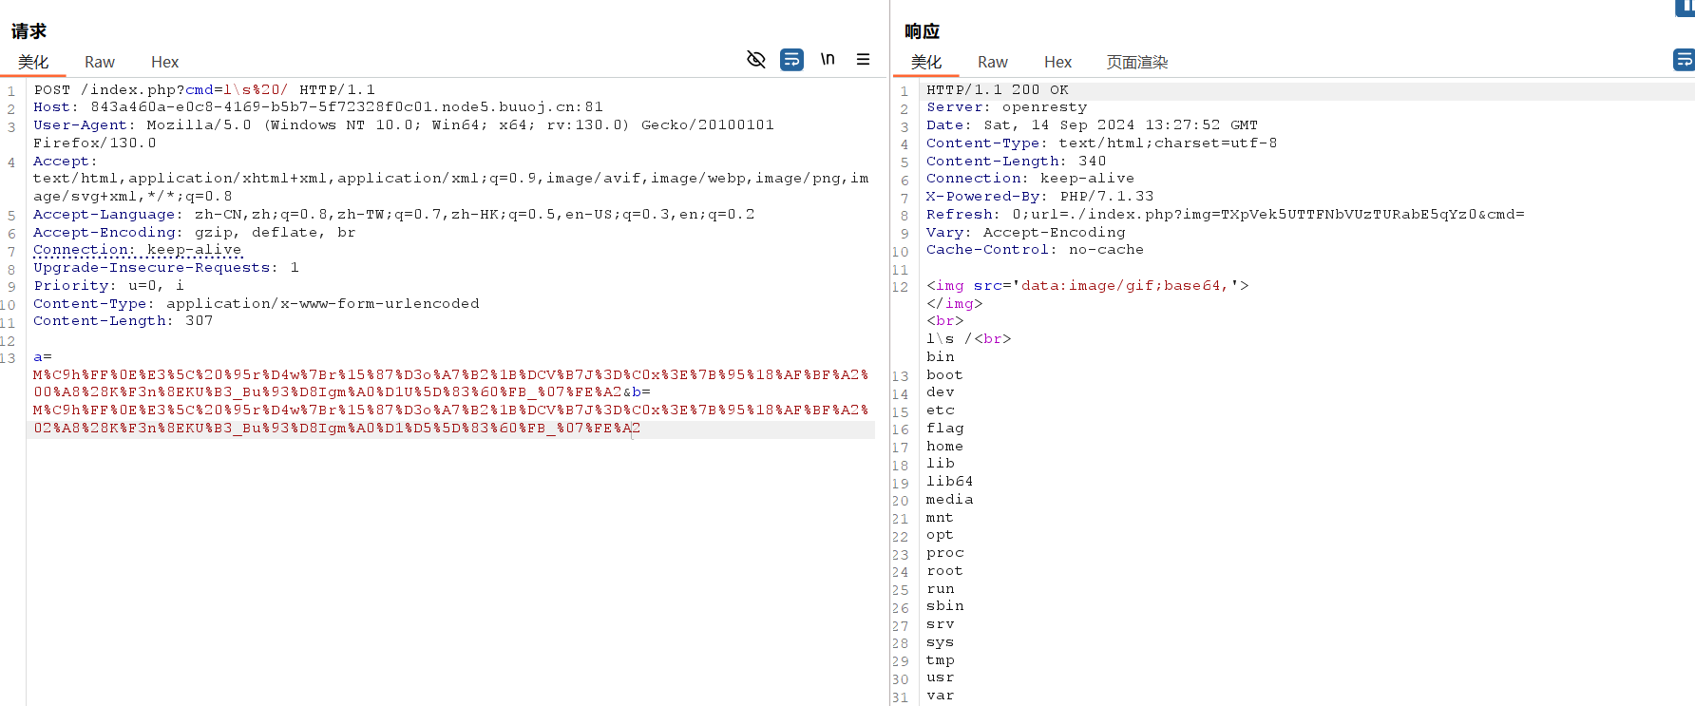Viewport: 1695px width, 706px height.
Task: Click 'etc' entry in response listing
Action: pos(941,410)
